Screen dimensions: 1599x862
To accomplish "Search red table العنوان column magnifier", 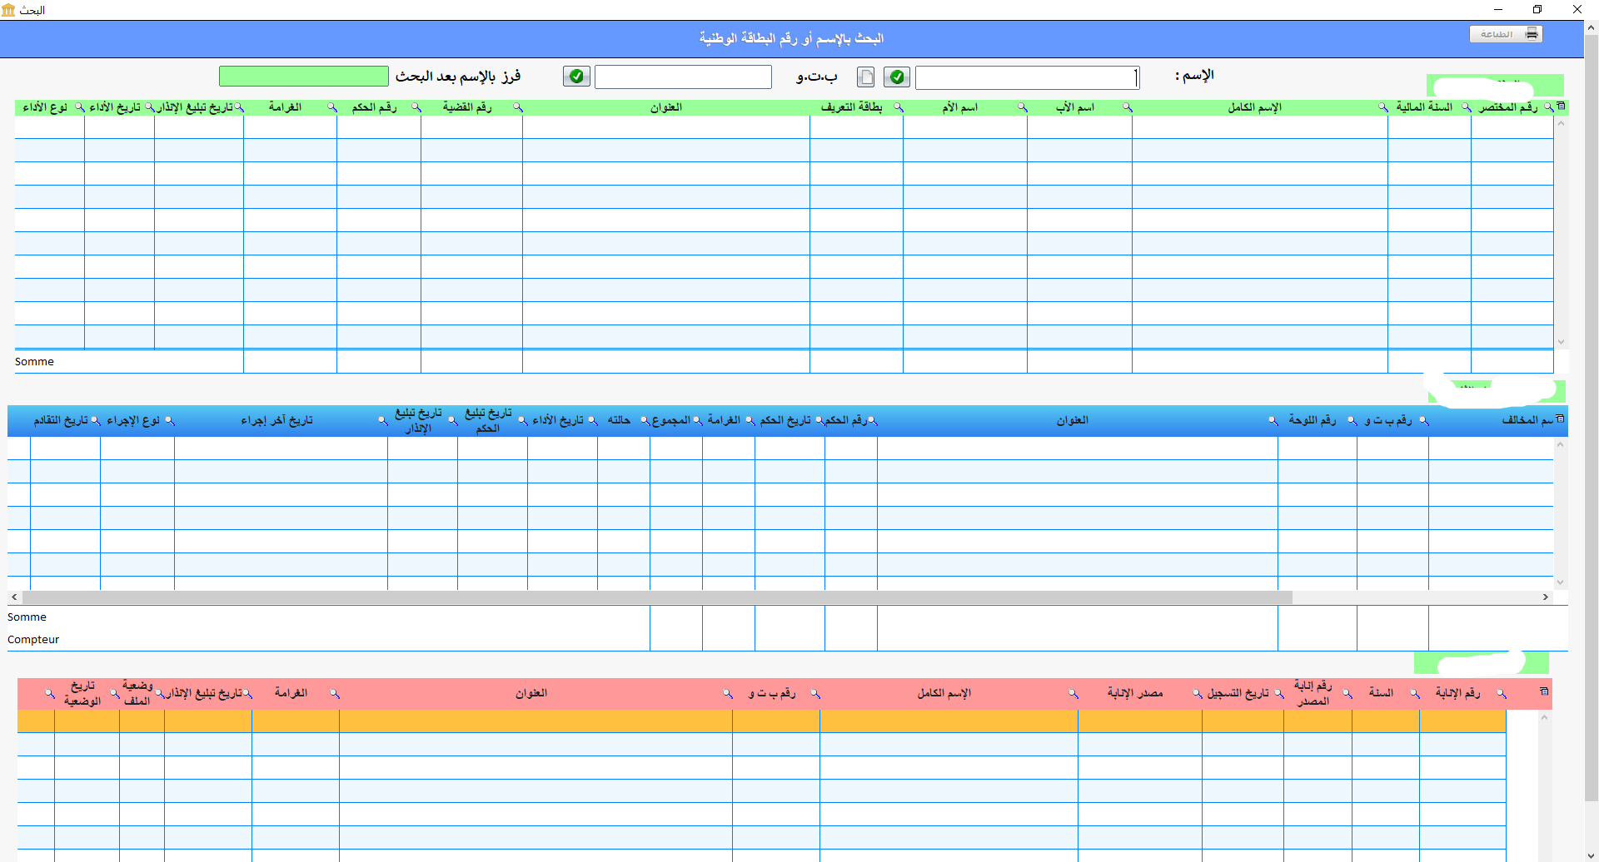I will (727, 694).
